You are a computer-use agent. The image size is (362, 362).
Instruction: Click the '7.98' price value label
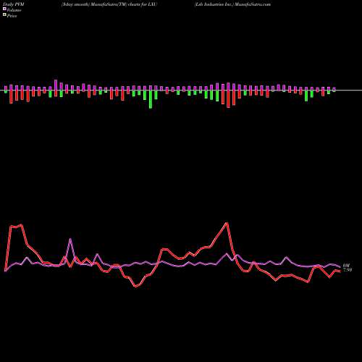(x=348, y=270)
